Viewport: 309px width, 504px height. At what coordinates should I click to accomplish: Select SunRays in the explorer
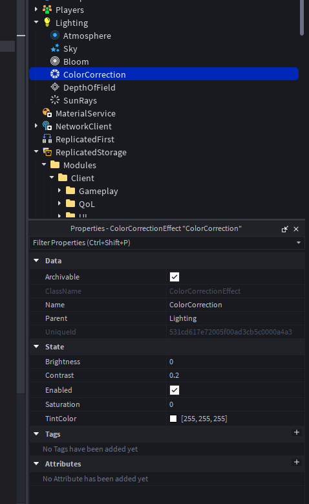pos(80,101)
